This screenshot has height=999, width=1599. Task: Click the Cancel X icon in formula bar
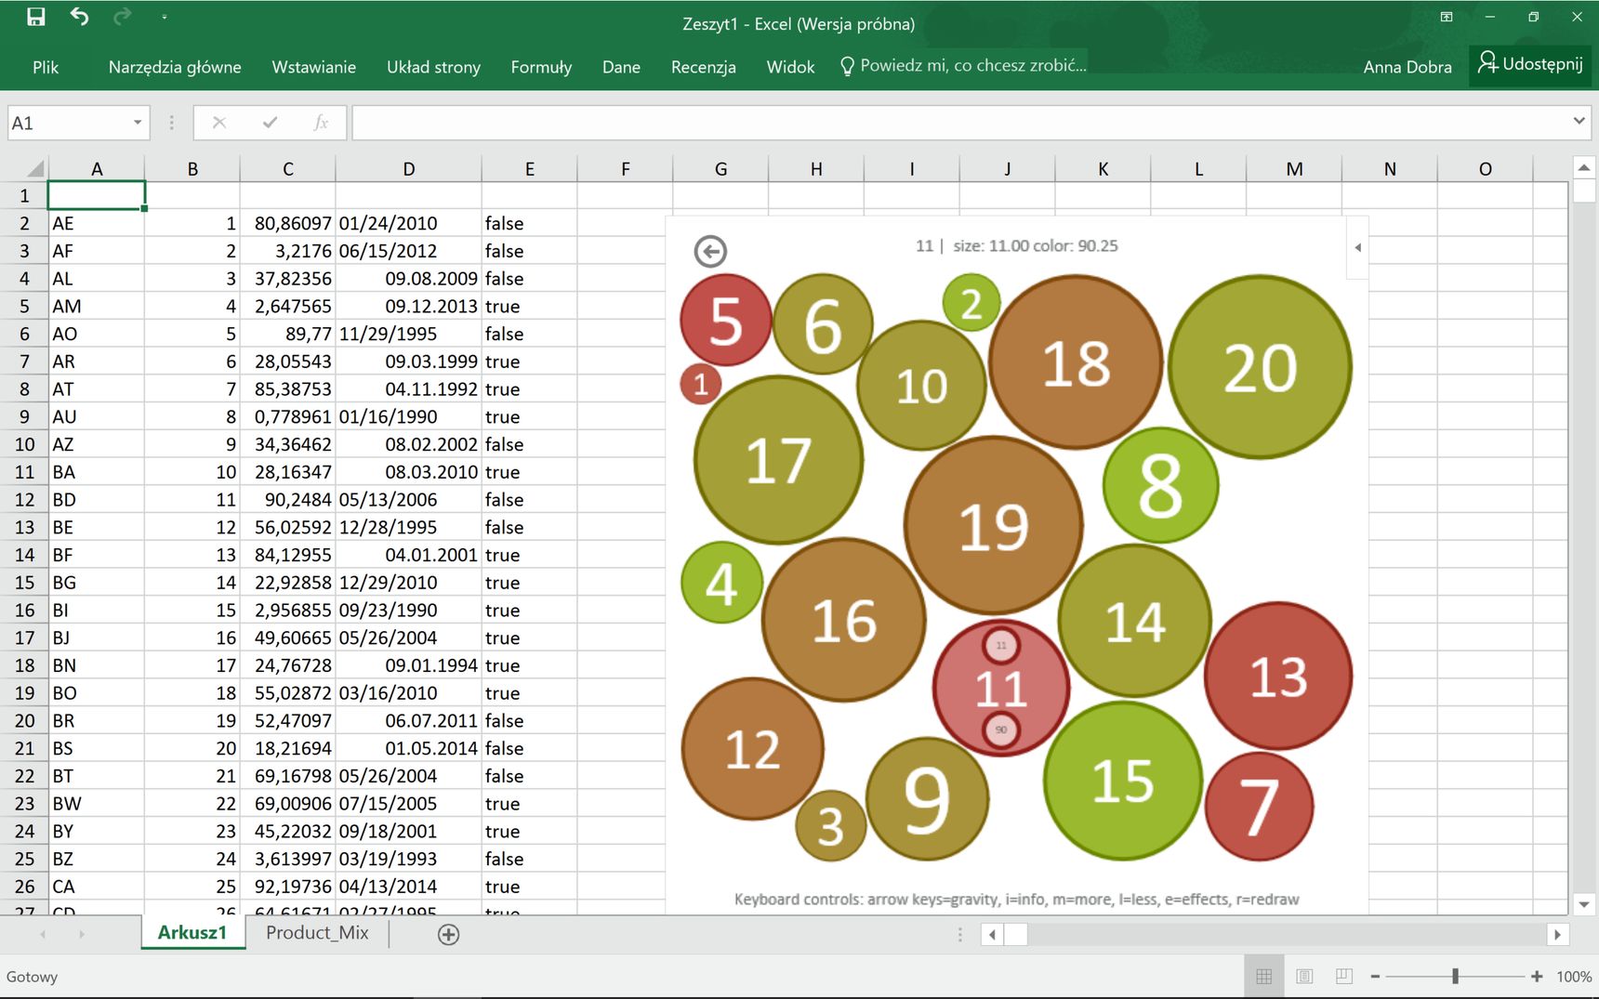pyautogui.click(x=219, y=123)
